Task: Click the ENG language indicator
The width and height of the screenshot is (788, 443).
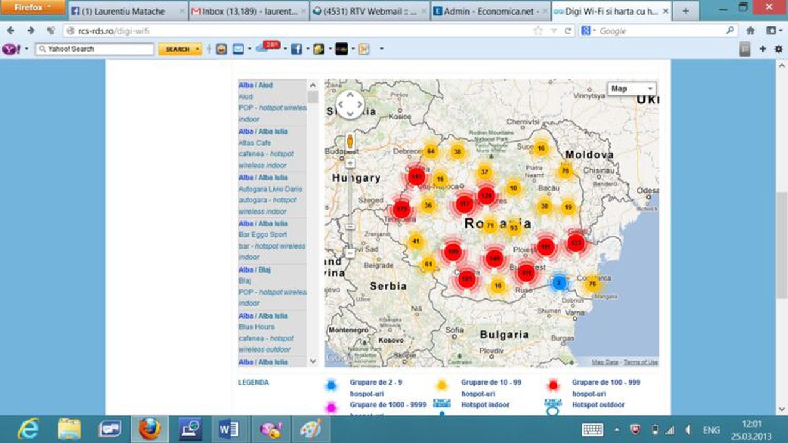Action: coord(711,429)
